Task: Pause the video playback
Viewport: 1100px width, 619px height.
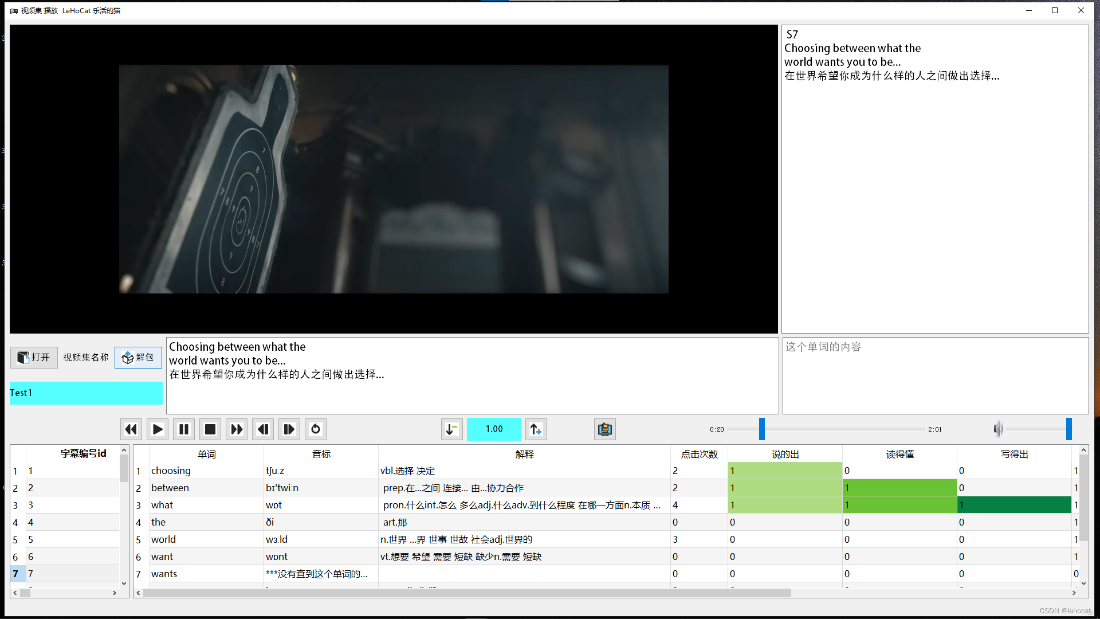Action: point(184,429)
